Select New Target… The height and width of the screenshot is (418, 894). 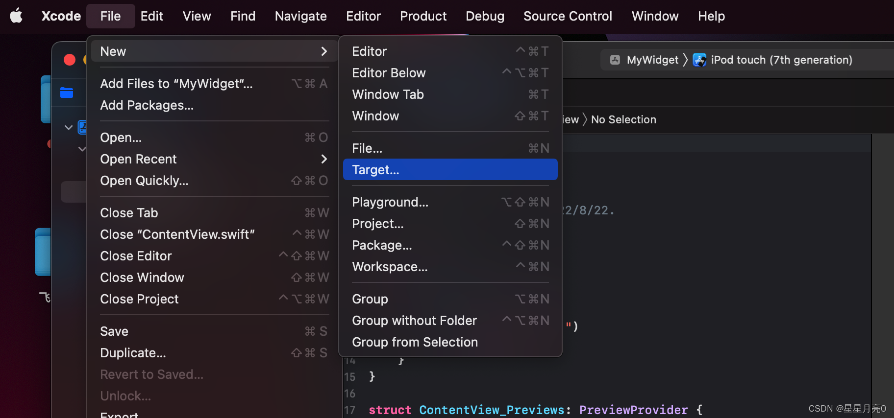pyautogui.click(x=450, y=169)
